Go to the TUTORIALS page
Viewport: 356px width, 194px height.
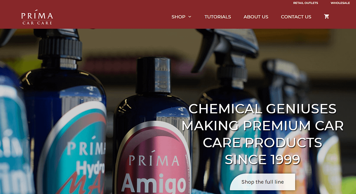tap(218, 17)
